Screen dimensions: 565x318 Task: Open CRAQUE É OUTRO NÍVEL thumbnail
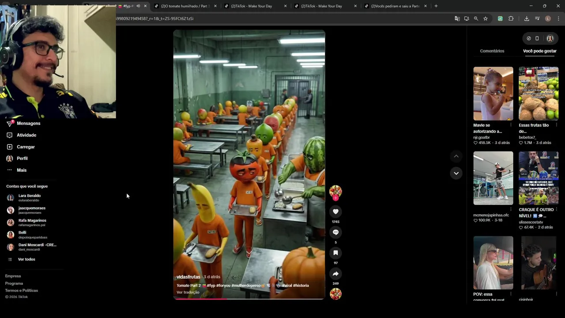(539, 178)
